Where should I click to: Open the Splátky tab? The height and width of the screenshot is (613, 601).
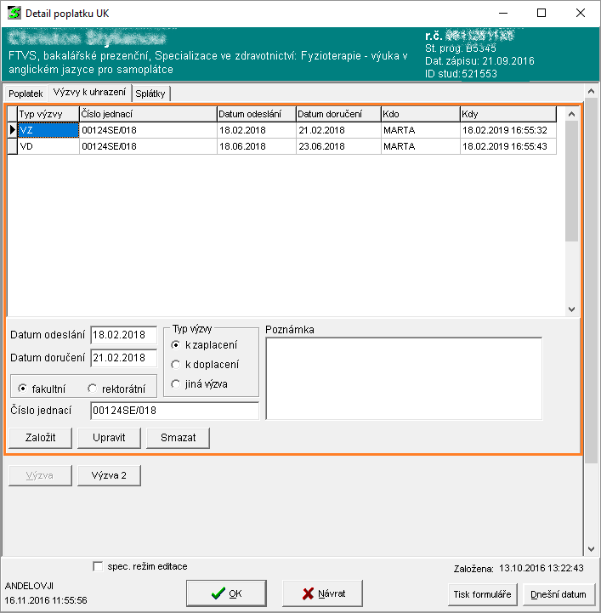pos(150,94)
